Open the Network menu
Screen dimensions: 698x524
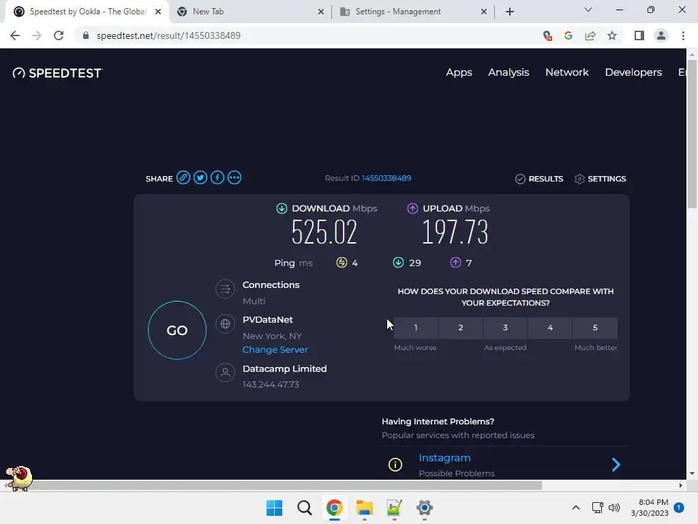coord(566,72)
